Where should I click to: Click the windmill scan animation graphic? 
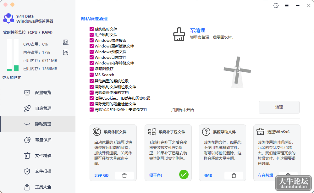click(237, 72)
